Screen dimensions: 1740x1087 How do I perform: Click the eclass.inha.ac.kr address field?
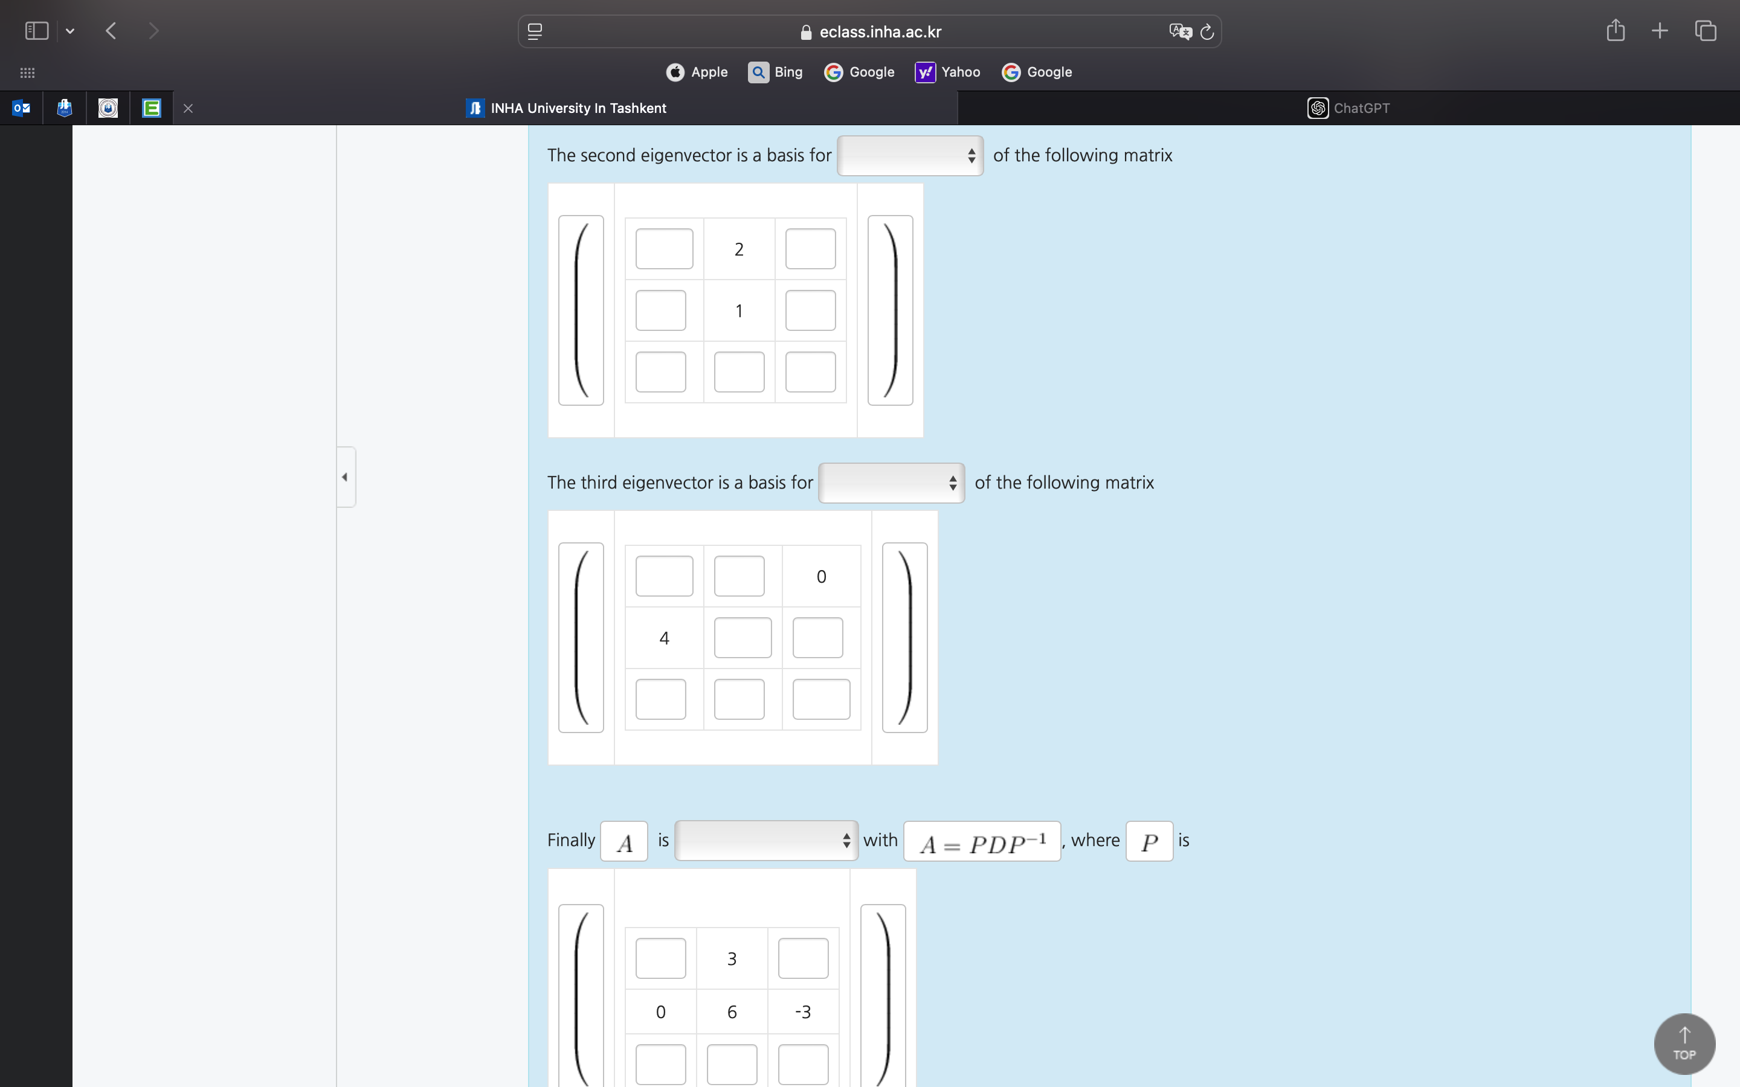[x=870, y=31]
